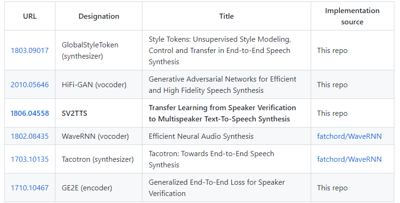The height and width of the screenshot is (203, 400).
Task: Open the 1710.10467 GE2E paper link
Action: [30, 188]
